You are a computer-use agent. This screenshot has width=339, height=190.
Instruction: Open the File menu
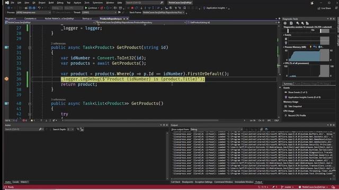click(x=13, y=3)
